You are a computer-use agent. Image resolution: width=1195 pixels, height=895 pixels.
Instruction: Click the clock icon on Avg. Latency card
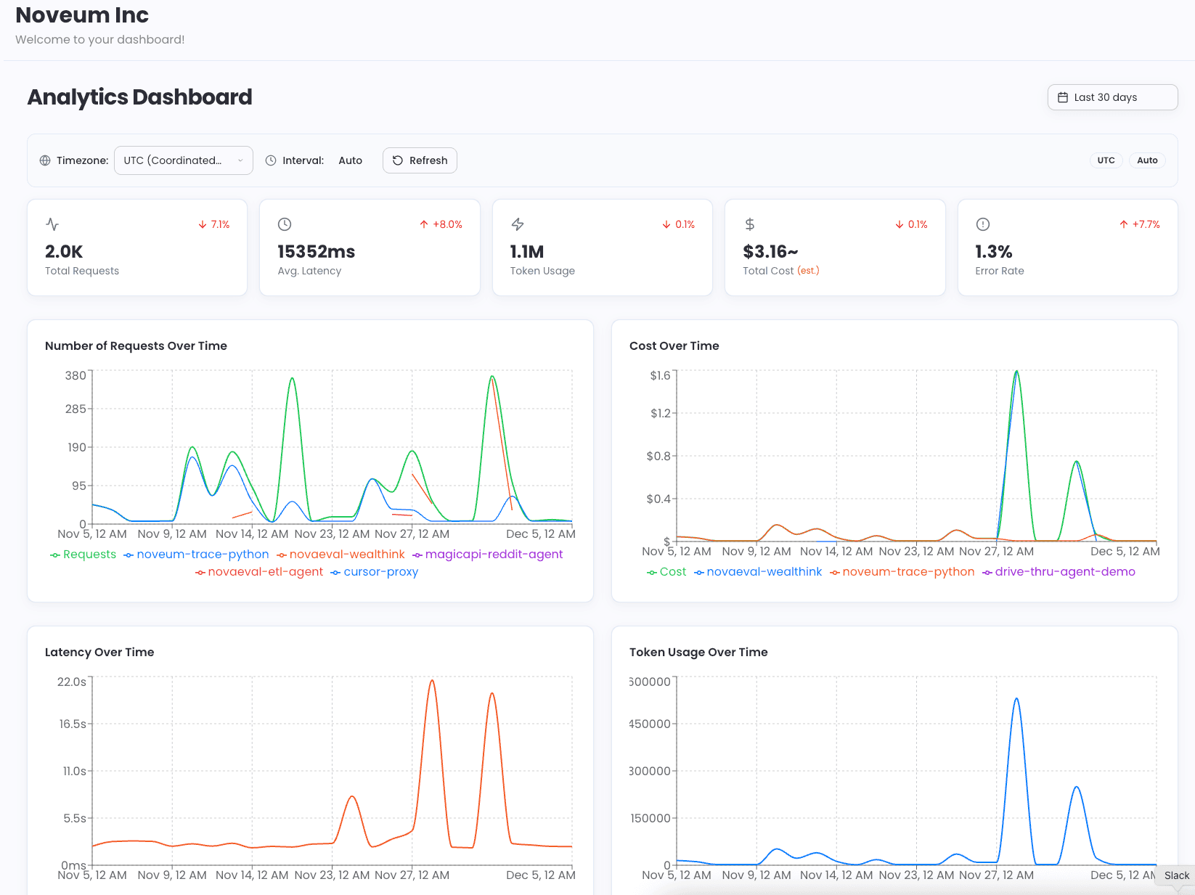coord(284,224)
